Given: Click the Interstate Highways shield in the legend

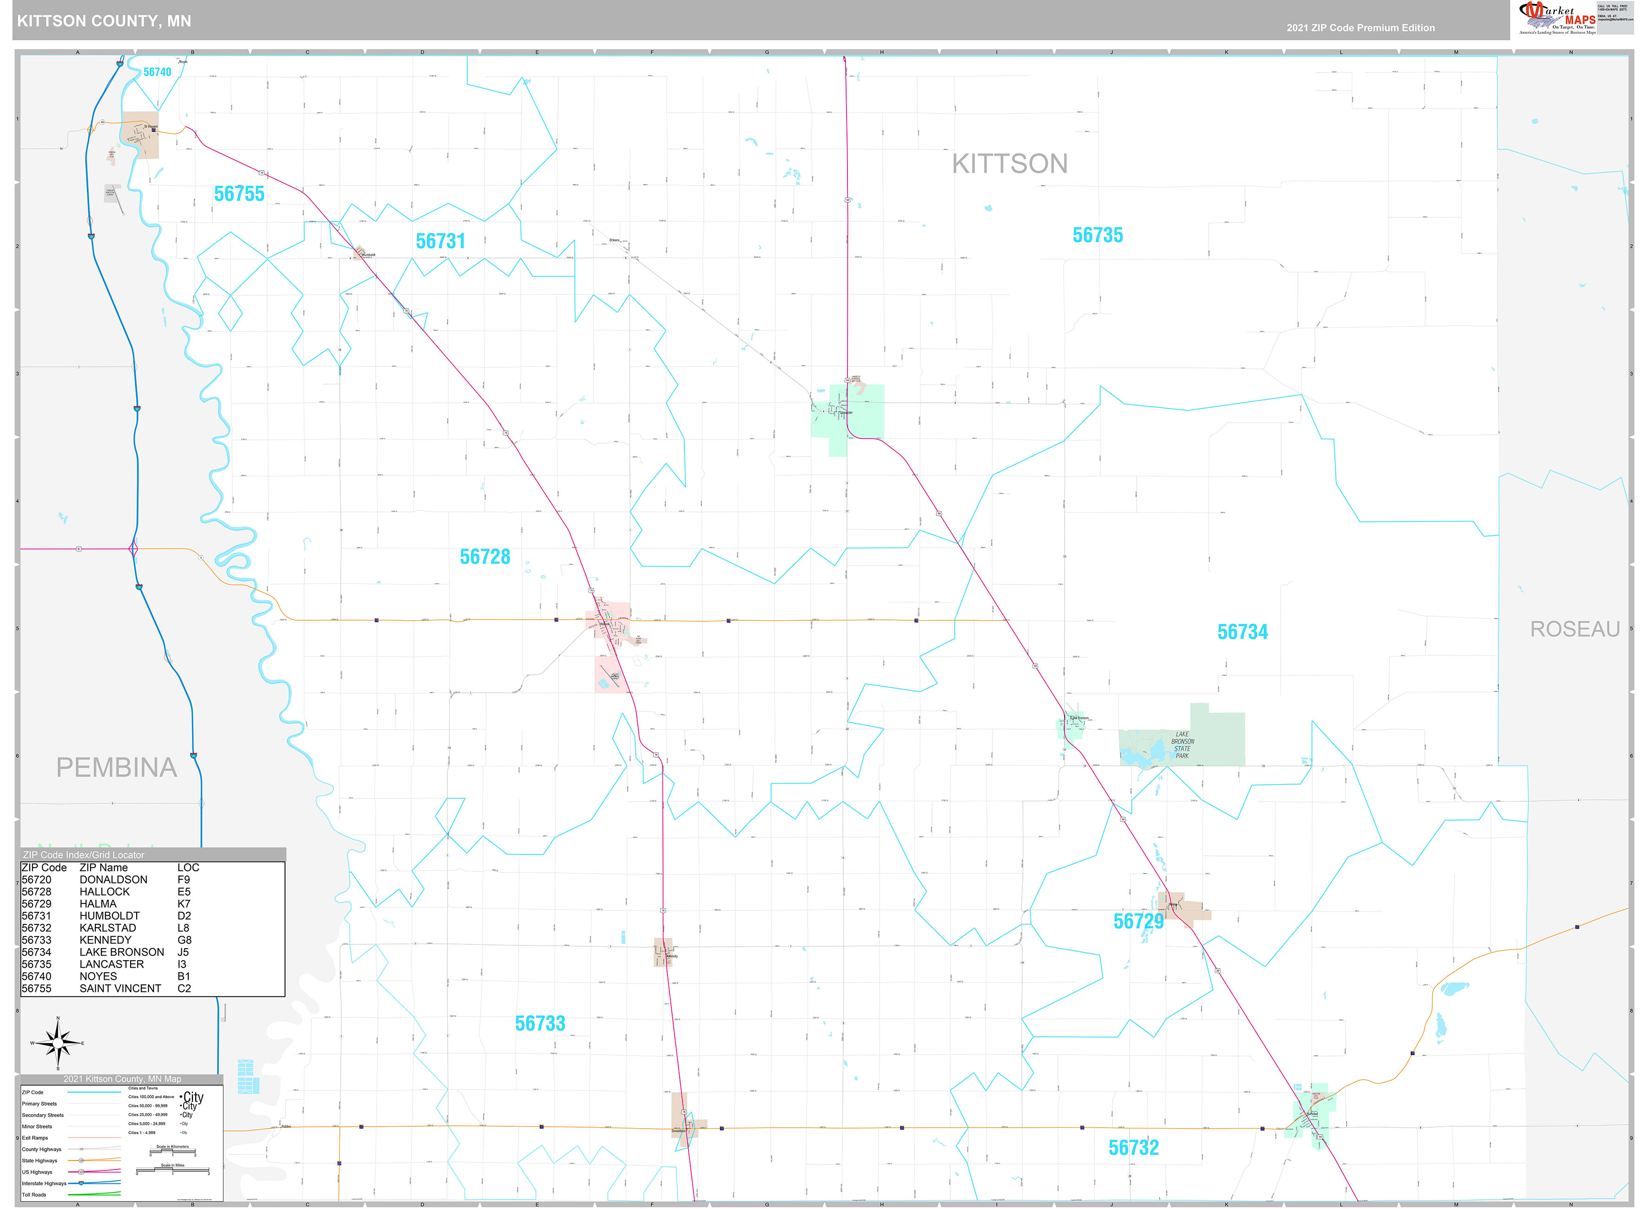Looking at the screenshot, I should click(x=81, y=1183).
